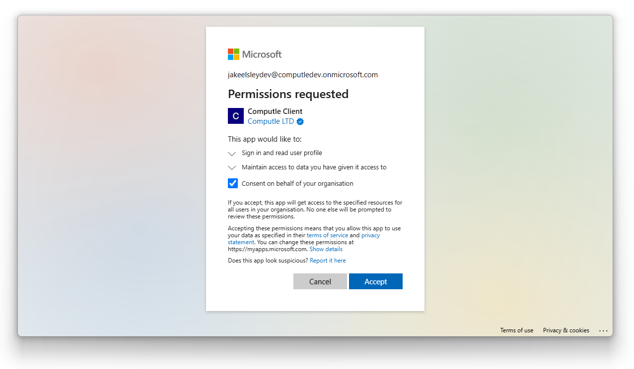This screenshot has height=369, width=634.
Task: Click the Show details link
Action: coord(326,249)
